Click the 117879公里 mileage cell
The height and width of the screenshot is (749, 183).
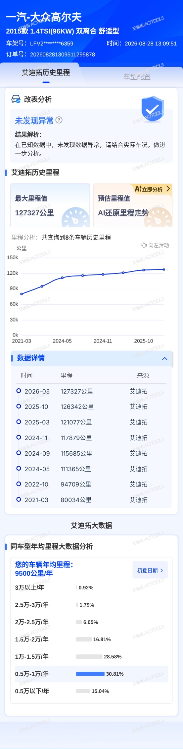76,438
